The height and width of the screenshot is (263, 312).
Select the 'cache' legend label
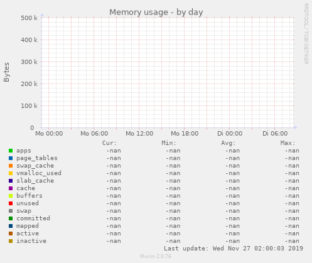(x=26, y=188)
